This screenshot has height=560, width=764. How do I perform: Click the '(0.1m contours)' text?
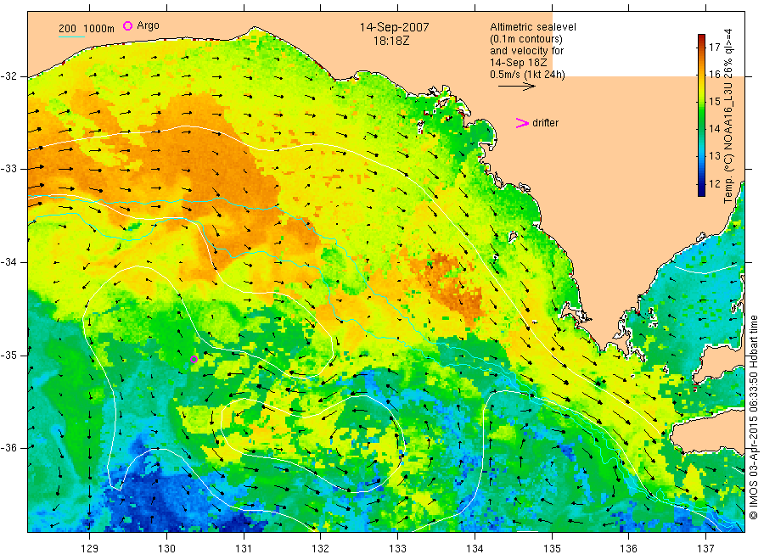tap(526, 39)
